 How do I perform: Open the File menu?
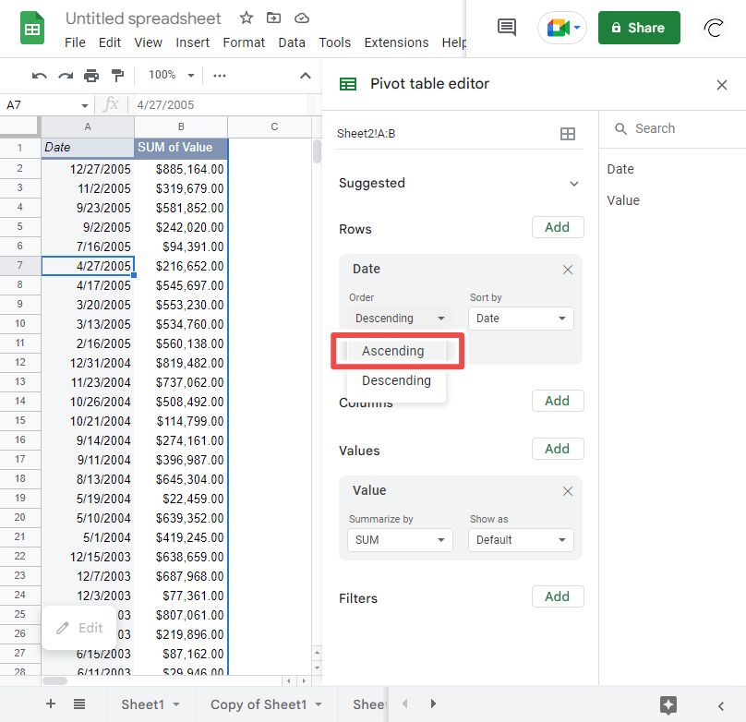(x=75, y=42)
